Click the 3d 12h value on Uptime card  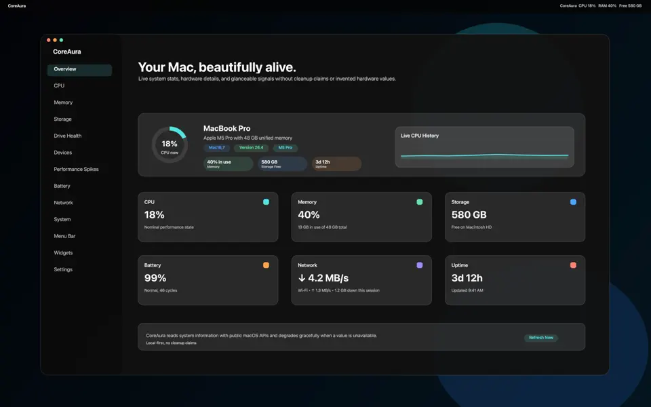tap(467, 278)
